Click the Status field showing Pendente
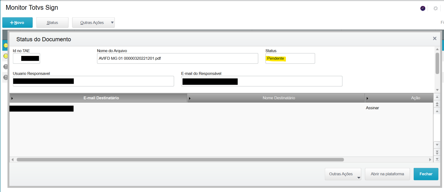Viewport: 444px width, 192px height. [x=290, y=58]
